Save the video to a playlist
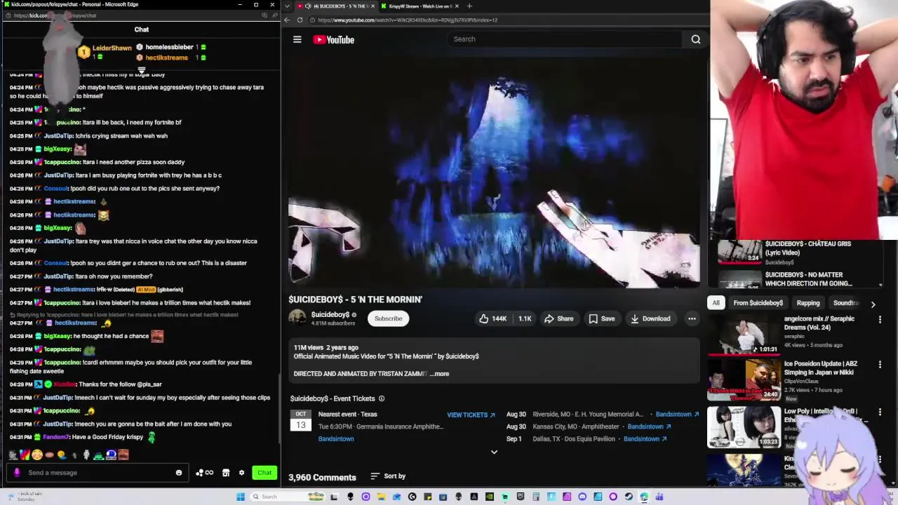Viewport: 898px width, 505px height. click(x=601, y=318)
